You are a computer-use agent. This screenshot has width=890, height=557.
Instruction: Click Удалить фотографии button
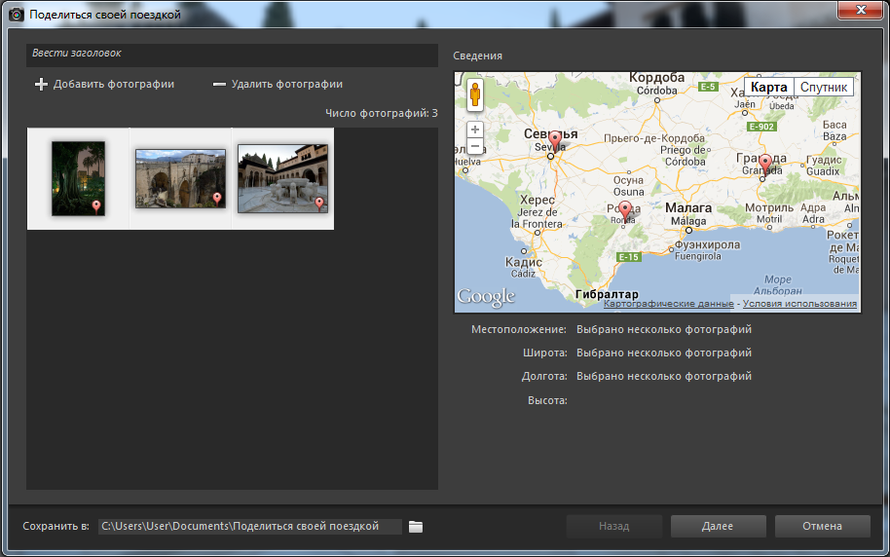pyautogui.click(x=278, y=84)
